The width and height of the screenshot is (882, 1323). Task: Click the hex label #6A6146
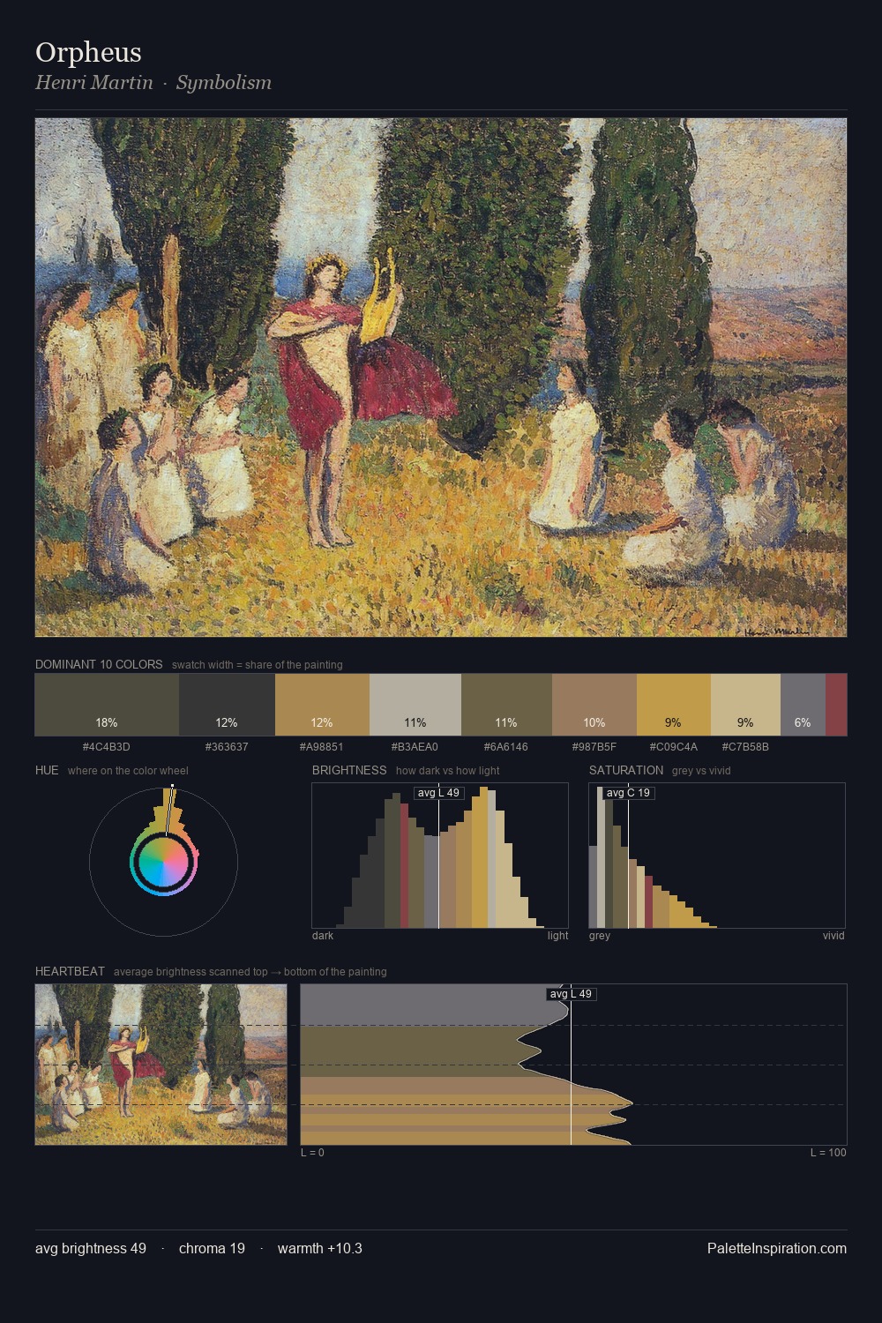(506, 747)
